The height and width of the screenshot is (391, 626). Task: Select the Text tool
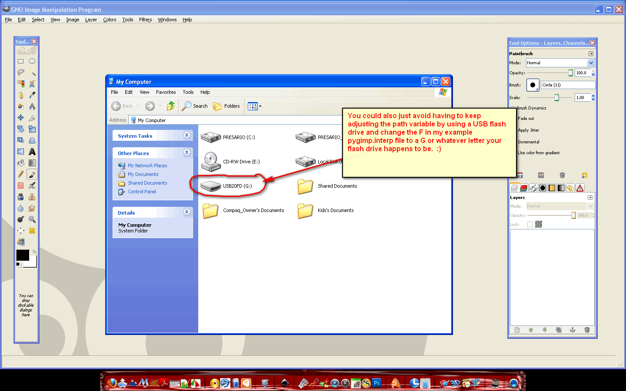tap(32, 152)
